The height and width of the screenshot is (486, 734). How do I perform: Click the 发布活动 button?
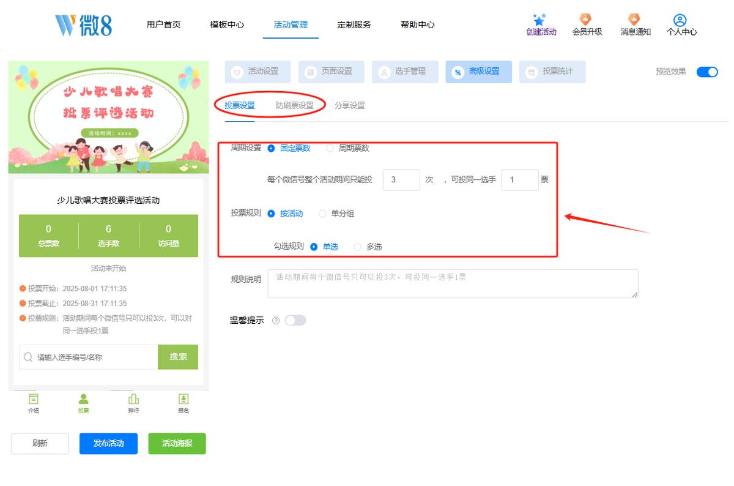[x=108, y=444]
